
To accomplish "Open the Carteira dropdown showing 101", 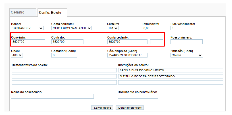I will click(113, 28).
